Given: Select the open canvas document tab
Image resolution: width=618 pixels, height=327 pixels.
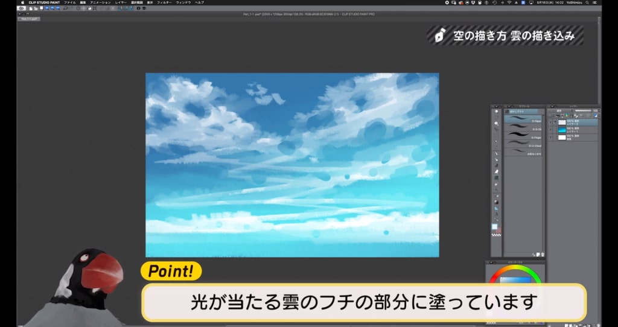Looking at the screenshot, I should pos(27,19).
